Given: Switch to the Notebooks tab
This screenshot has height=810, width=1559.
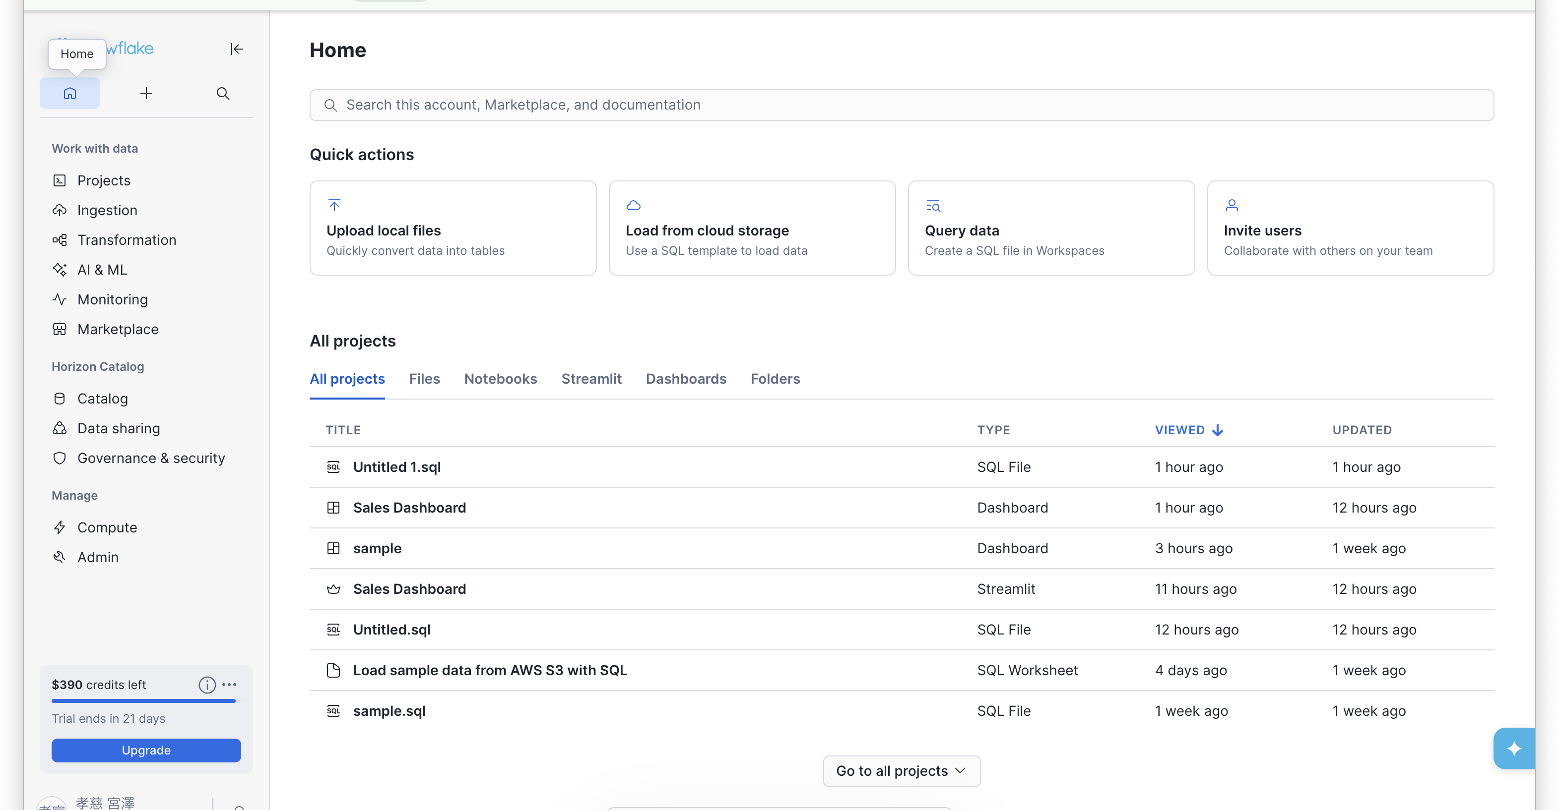Looking at the screenshot, I should tap(501, 378).
